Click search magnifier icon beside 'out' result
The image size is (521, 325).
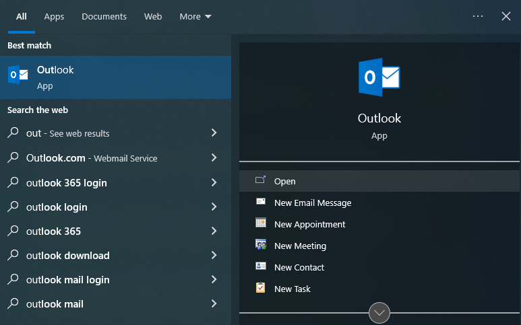(13, 133)
